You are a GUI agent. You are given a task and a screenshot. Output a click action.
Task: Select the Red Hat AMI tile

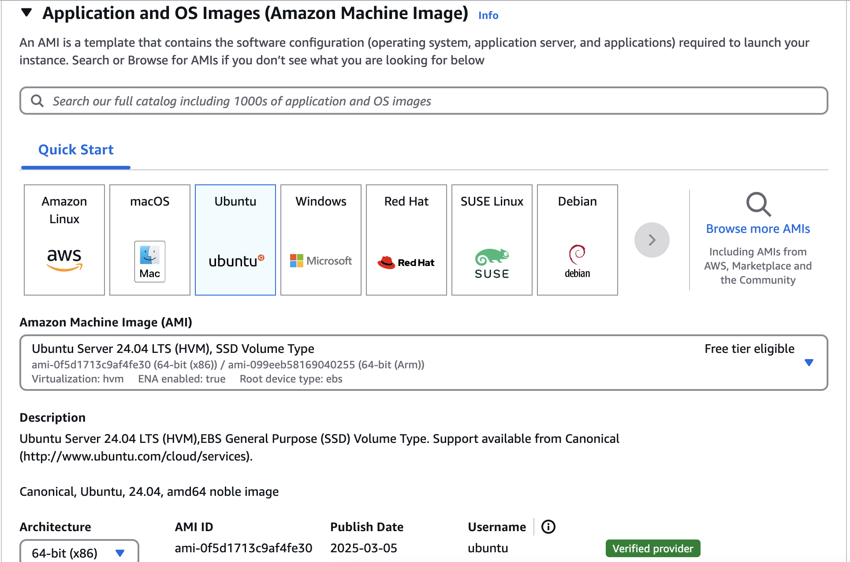click(406, 240)
